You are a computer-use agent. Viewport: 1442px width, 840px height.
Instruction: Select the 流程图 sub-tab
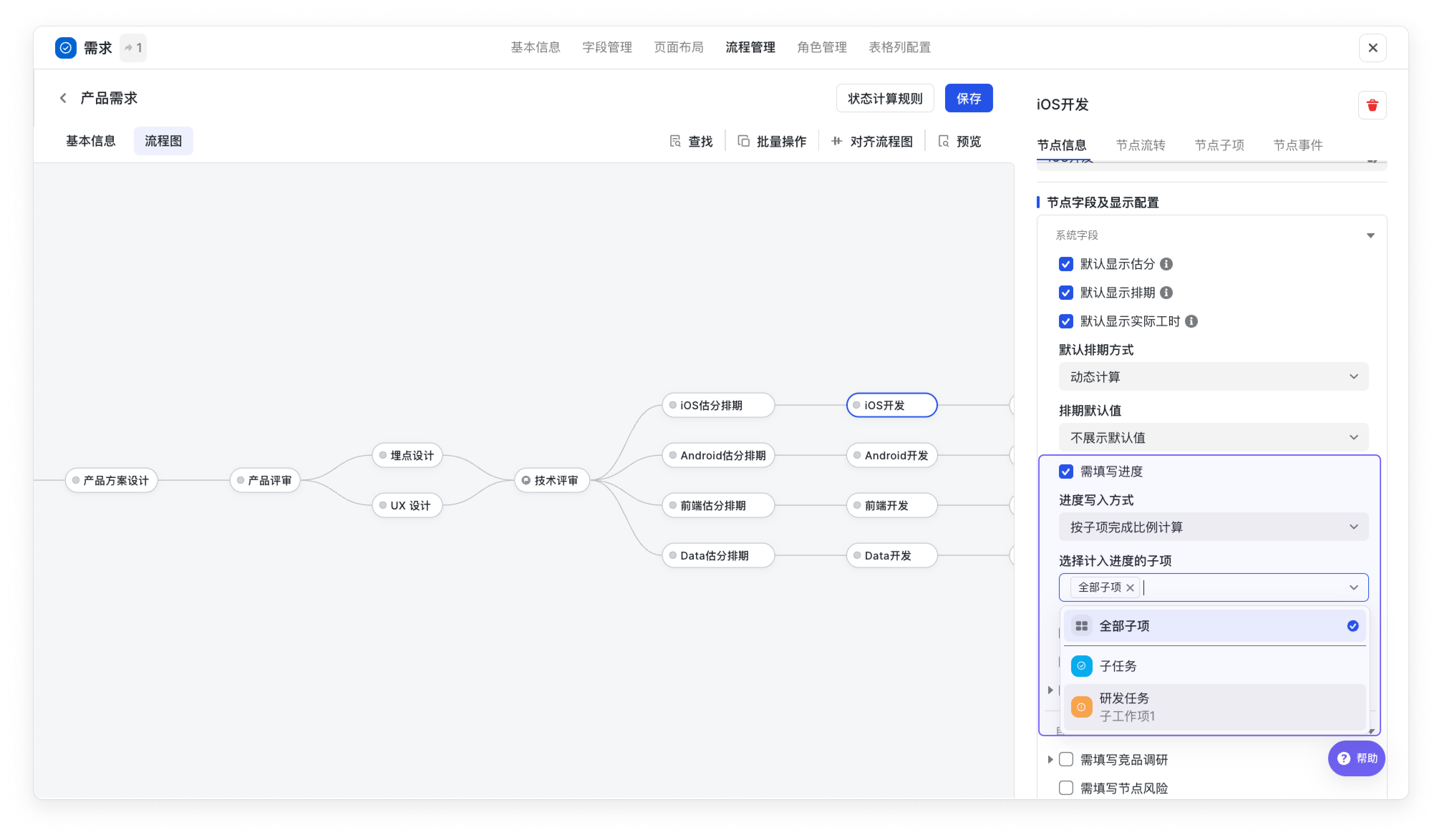click(163, 141)
